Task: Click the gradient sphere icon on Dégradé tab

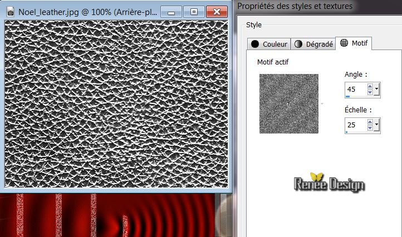Action: point(298,44)
